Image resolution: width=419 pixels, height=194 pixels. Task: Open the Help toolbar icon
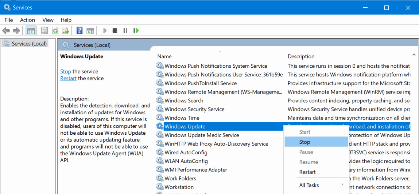coord(79,31)
